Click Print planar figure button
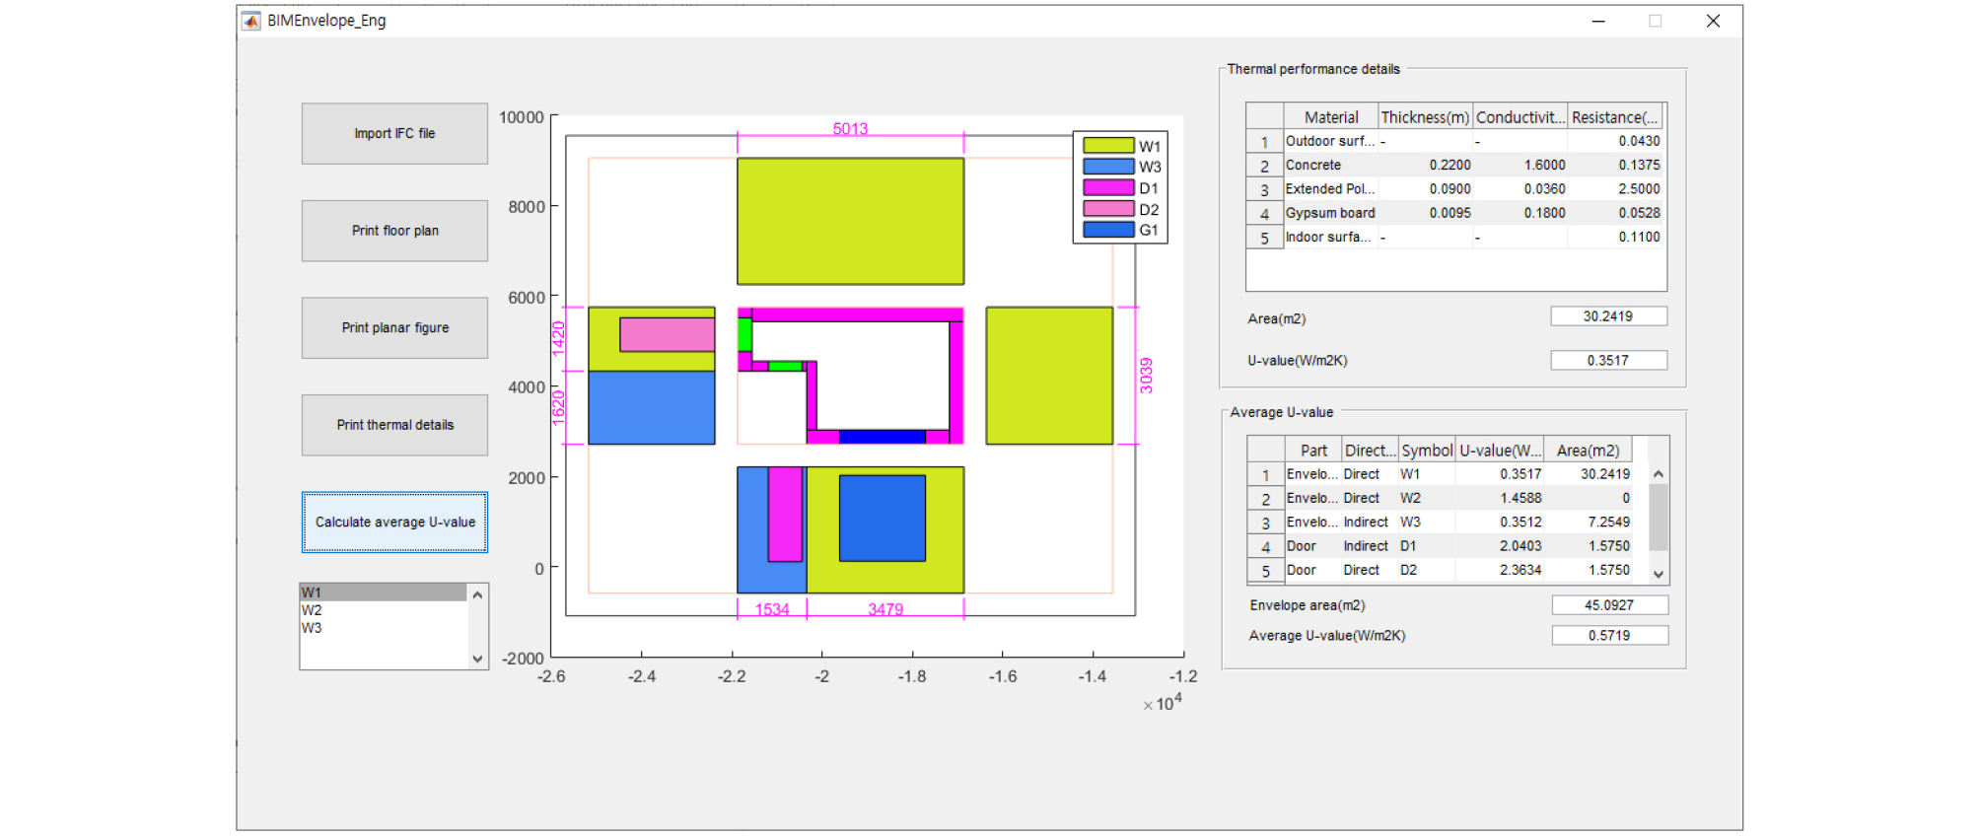 coord(394,328)
